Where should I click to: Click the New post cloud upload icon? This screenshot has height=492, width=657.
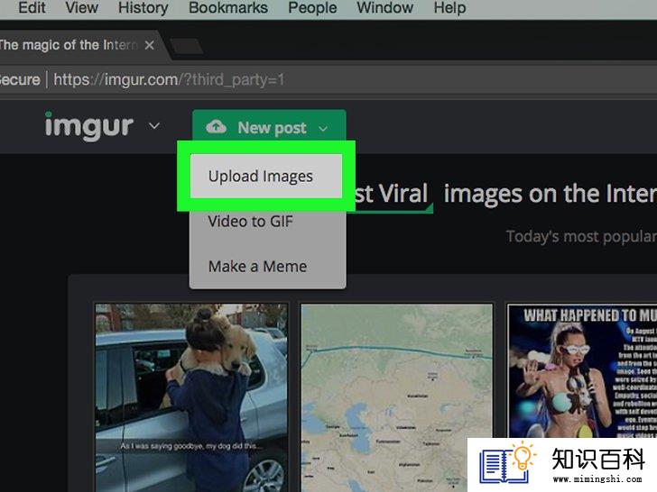[x=217, y=126]
